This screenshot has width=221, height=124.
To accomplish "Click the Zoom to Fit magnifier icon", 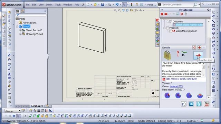I will click(115, 10).
